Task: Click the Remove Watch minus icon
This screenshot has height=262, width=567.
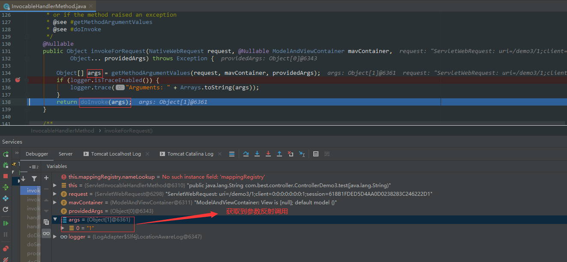Action: (46, 189)
